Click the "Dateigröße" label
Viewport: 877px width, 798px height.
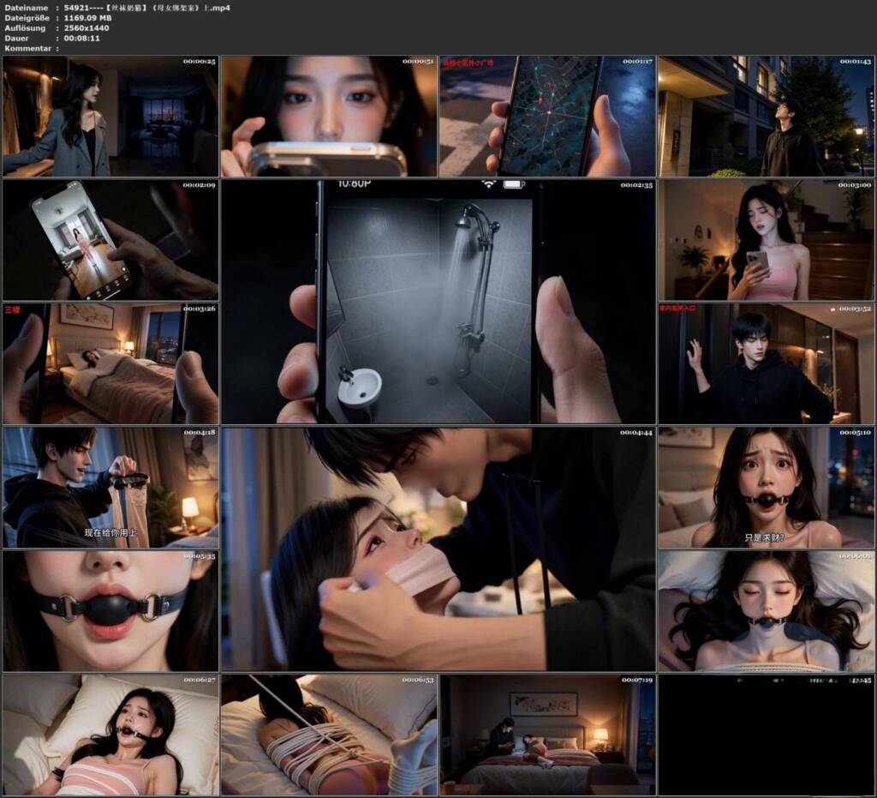27,18
